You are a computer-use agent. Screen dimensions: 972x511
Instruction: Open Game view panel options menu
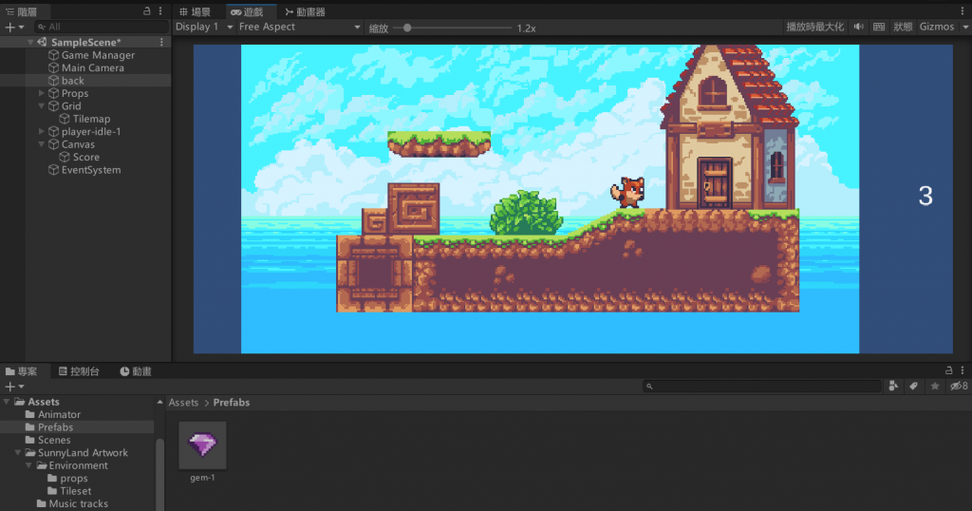click(963, 11)
